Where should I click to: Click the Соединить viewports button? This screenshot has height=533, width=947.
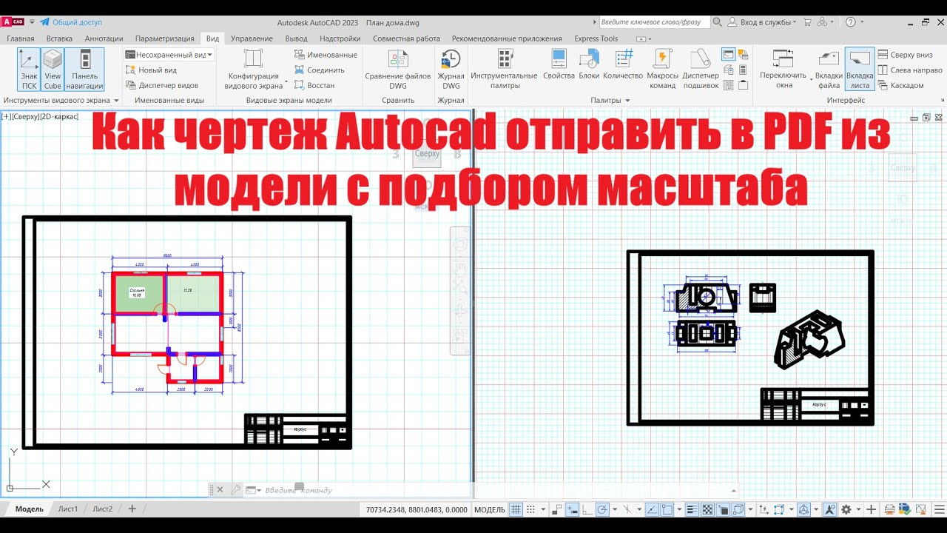pyautogui.click(x=320, y=70)
